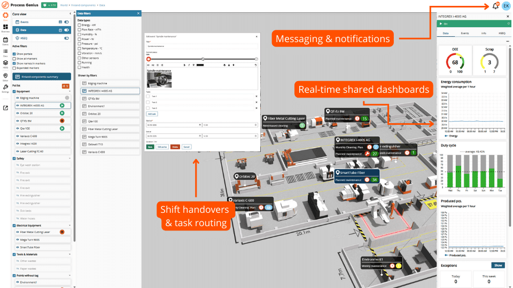Switch to the Events tab in INTEGREX panel

(465, 33)
